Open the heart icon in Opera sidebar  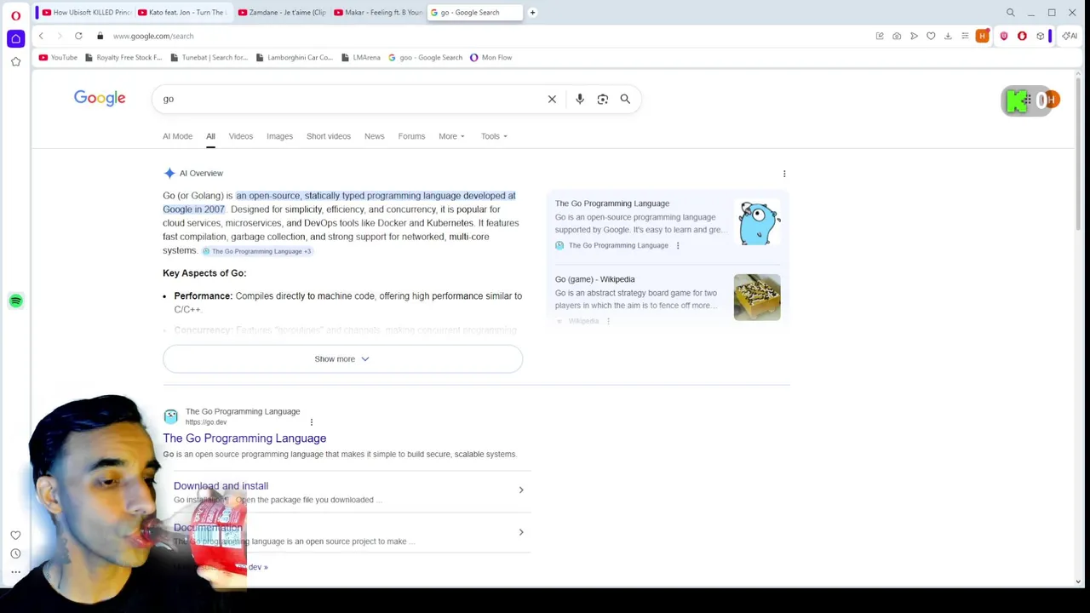(x=15, y=536)
